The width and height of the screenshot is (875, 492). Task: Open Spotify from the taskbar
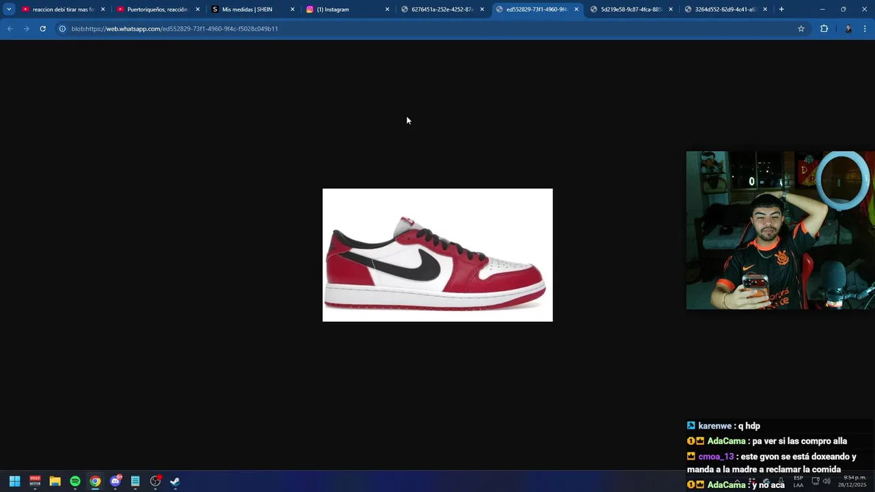coord(75,481)
